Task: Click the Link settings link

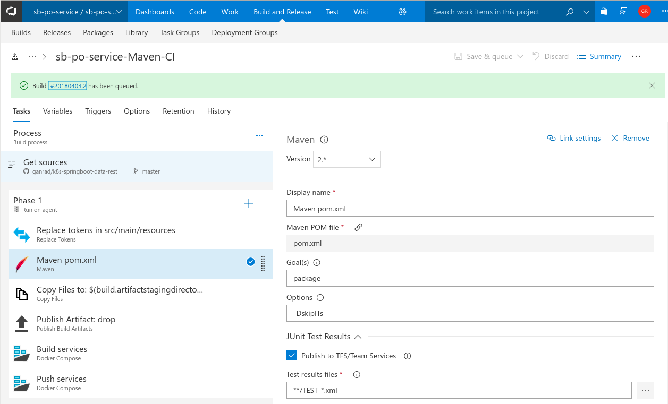Action: [574, 138]
